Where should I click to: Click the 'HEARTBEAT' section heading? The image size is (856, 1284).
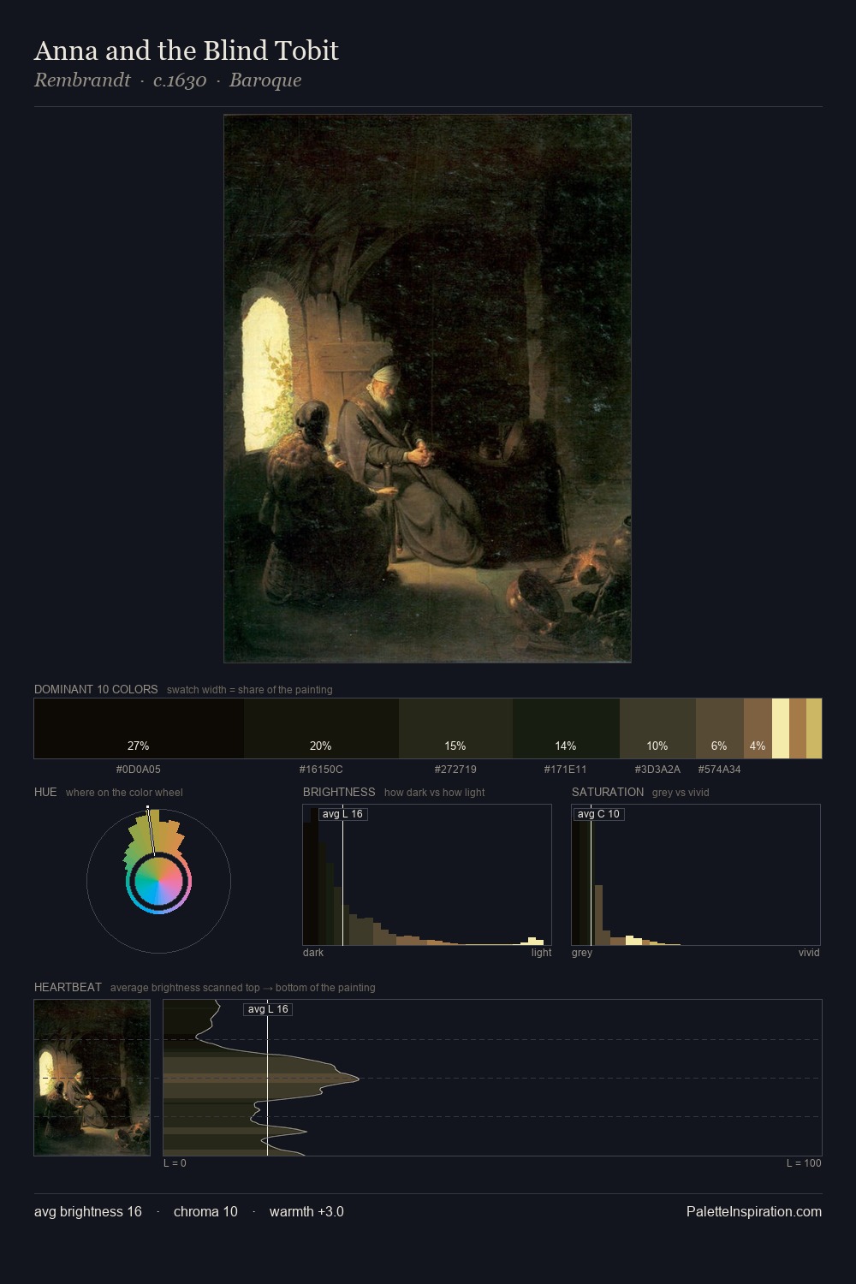68,987
